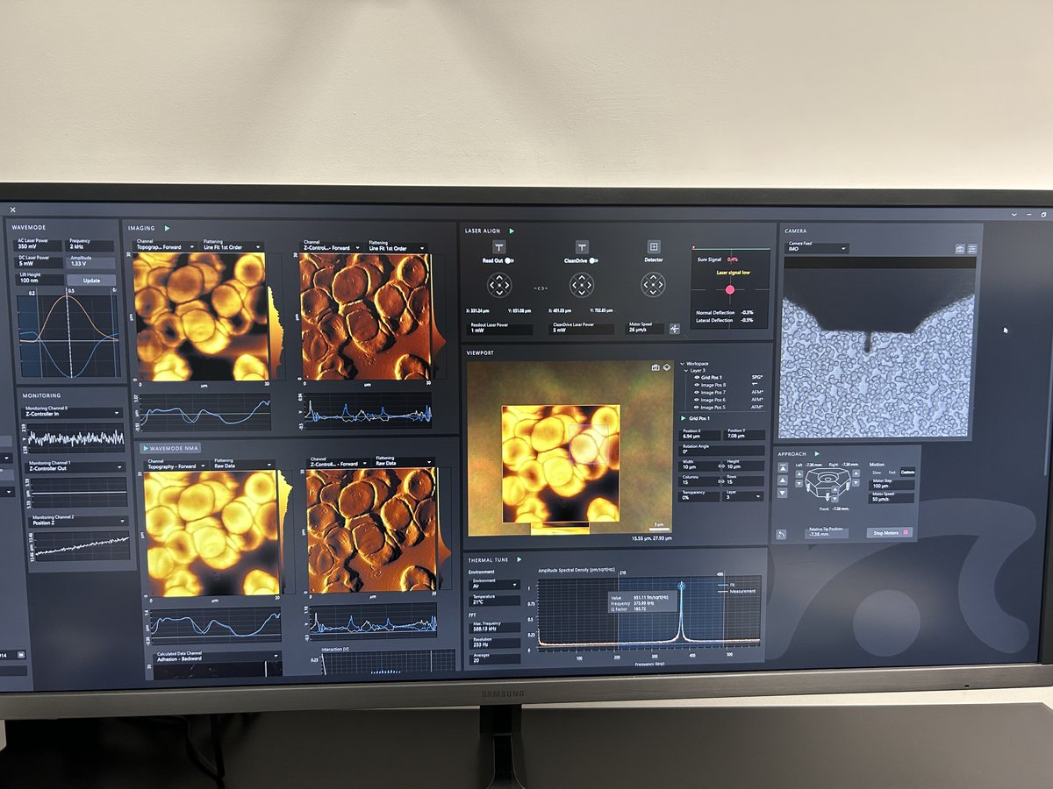Image resolution: width=1053 pixels, height=789 pixels.
Task: Collapse the Workspace tree node
Action: tap(682, 364)
